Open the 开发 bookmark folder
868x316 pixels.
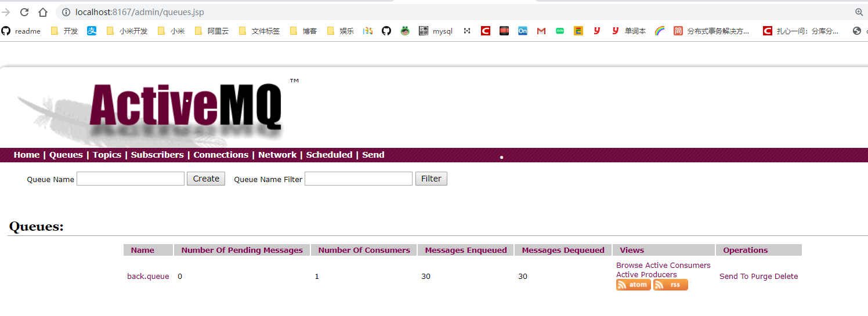tap(64, 31)
